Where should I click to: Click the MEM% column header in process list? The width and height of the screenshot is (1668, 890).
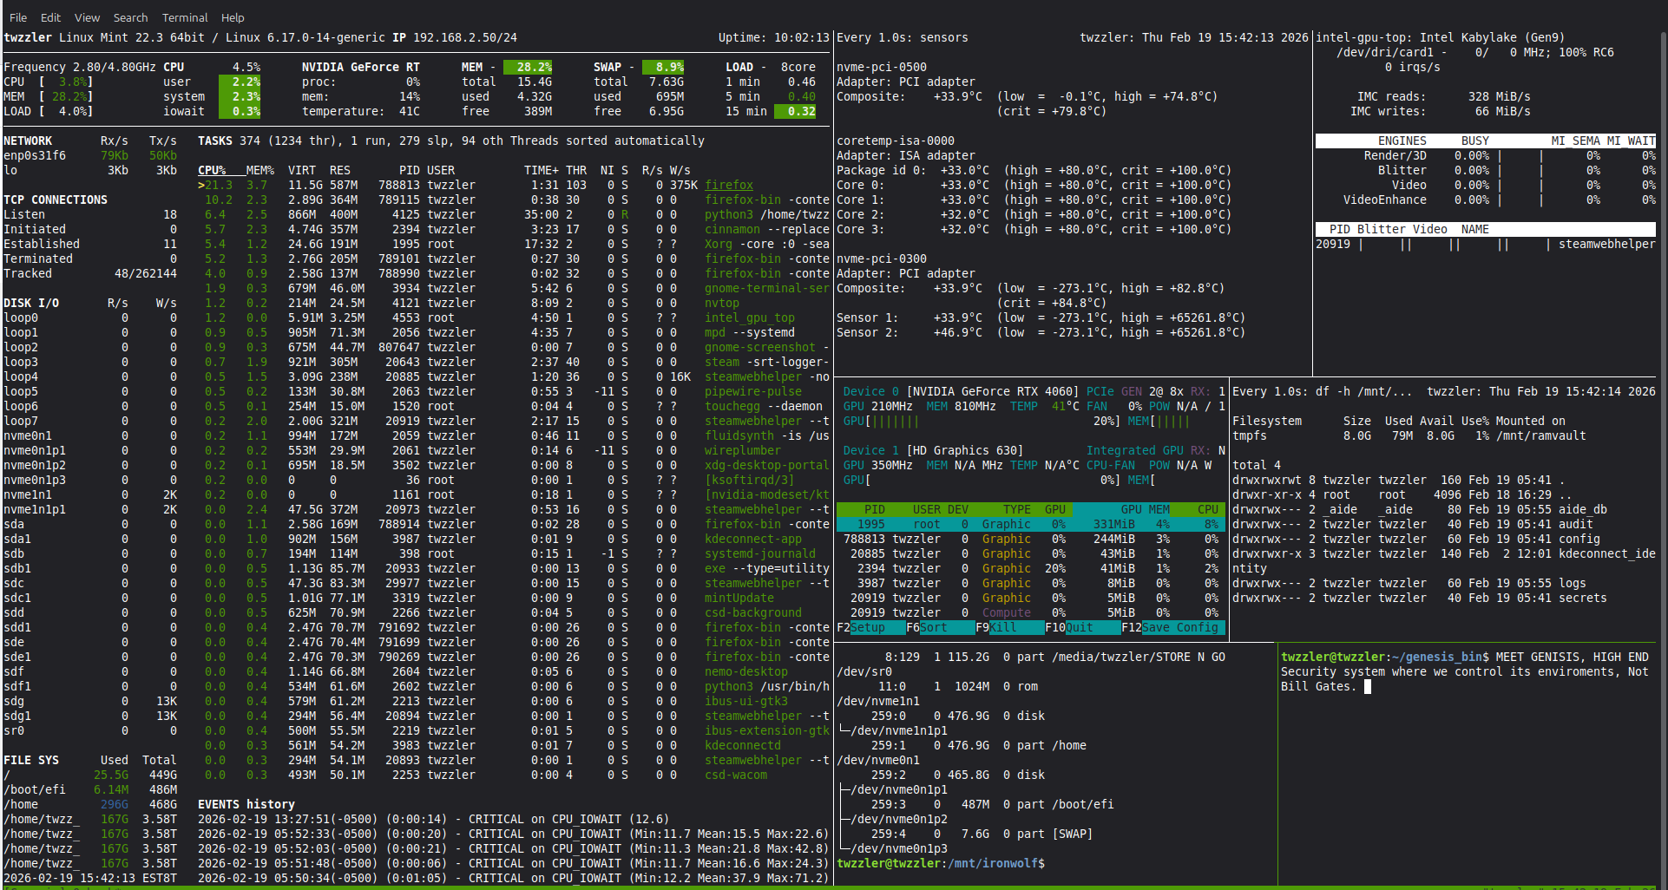260,170
